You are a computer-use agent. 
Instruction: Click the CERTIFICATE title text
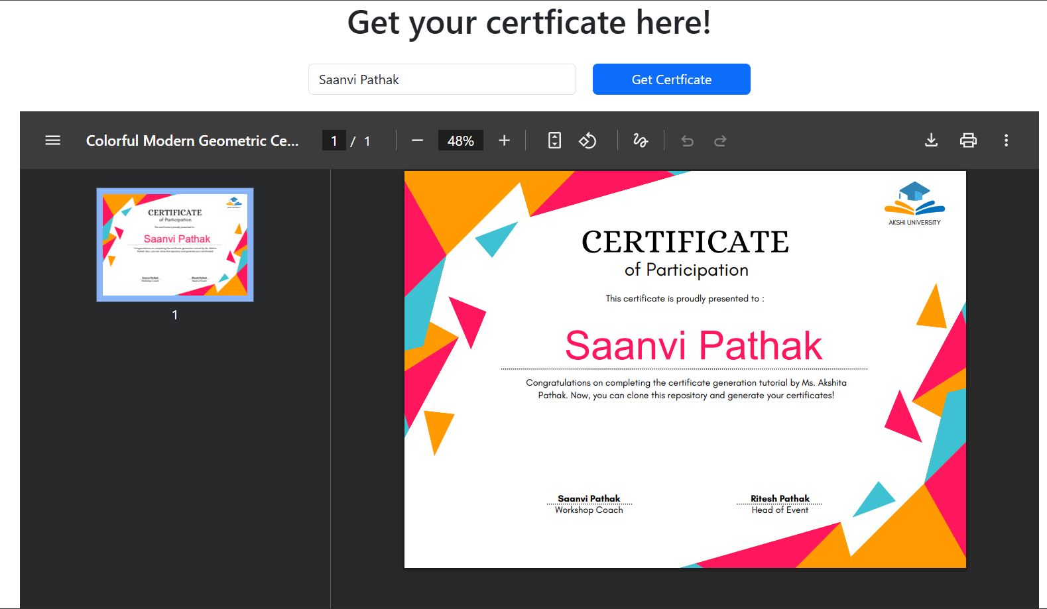click(686, 243)
